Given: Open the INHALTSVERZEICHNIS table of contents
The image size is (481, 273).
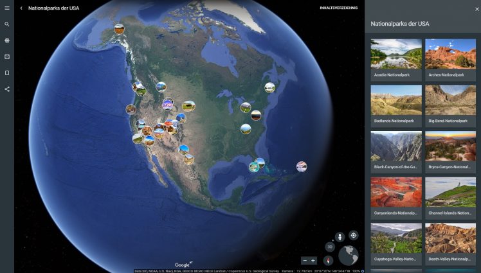Looking at the screenshot, I should click(338, 8).
